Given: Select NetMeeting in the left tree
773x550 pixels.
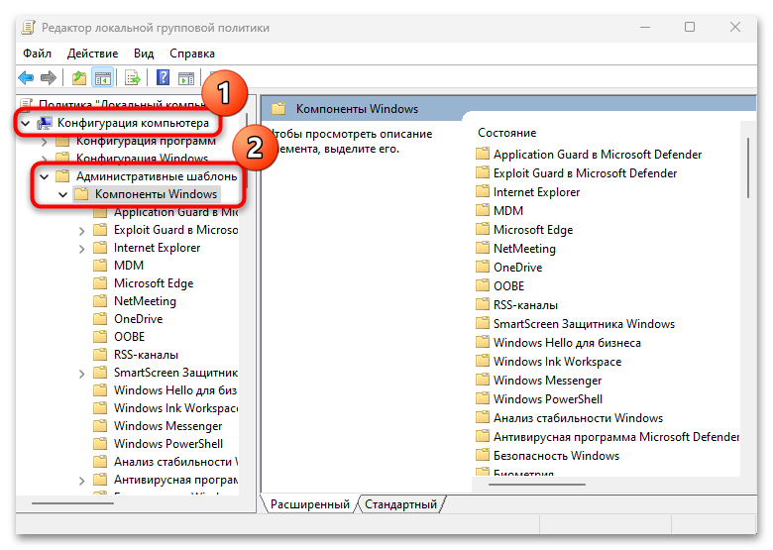Looking at the screenshot, I should [145, 301].
